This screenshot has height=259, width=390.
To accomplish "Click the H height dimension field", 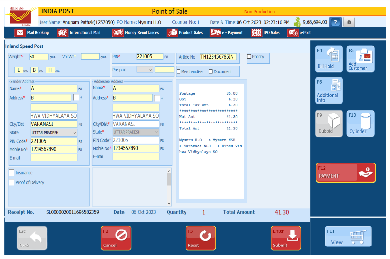I will [x=50, y=70].
